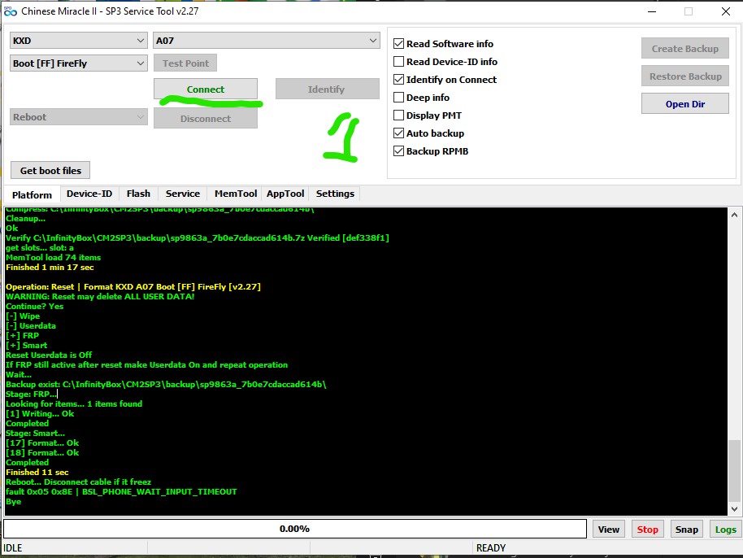743x558 pixels.
Task: Click the 'MemTool load 74 items' log line
Action: [53, 257]
